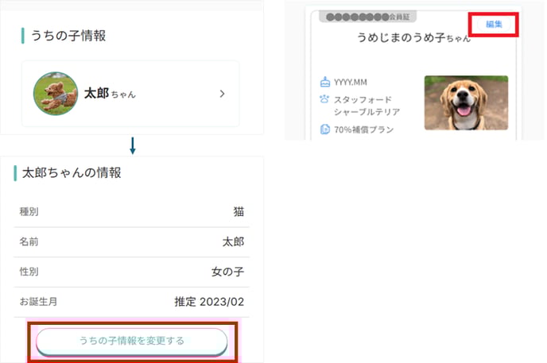Click the 編集 link on the member card
The width and height of the screenshot is (547, 363).
click(x=494, y=25)
